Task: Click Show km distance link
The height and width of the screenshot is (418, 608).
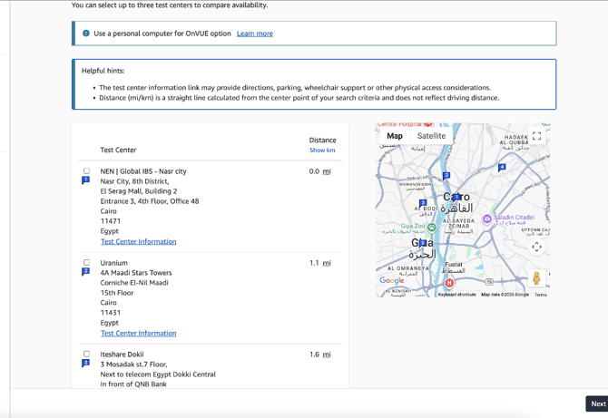Action: pyautogui.click(x=322, y=151)
